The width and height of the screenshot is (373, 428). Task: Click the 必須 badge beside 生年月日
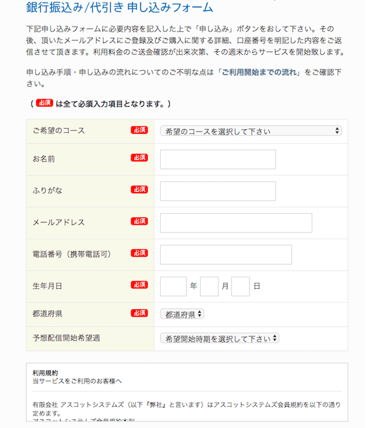139,285
